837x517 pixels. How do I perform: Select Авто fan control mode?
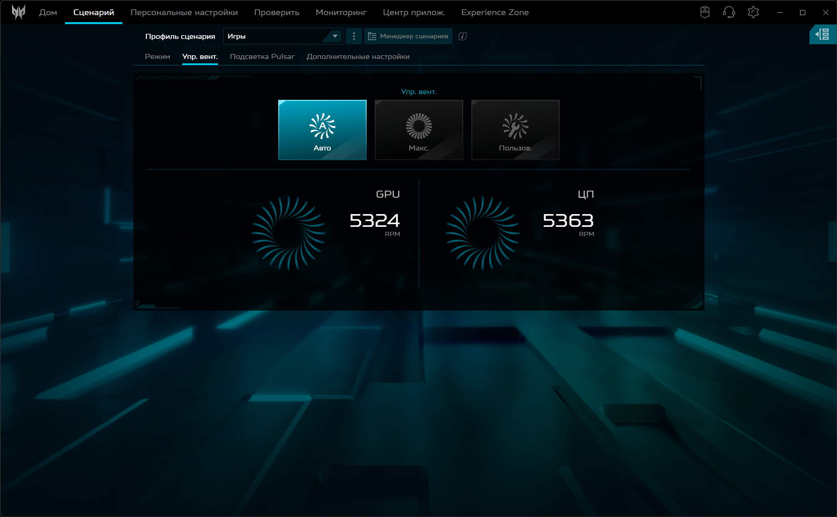322,130
